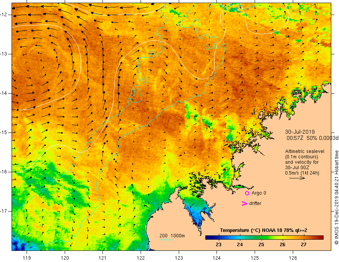Click the 30-Jul-2019 date label
Viewport: 339px width, 262px height.
tap(300, 132)
